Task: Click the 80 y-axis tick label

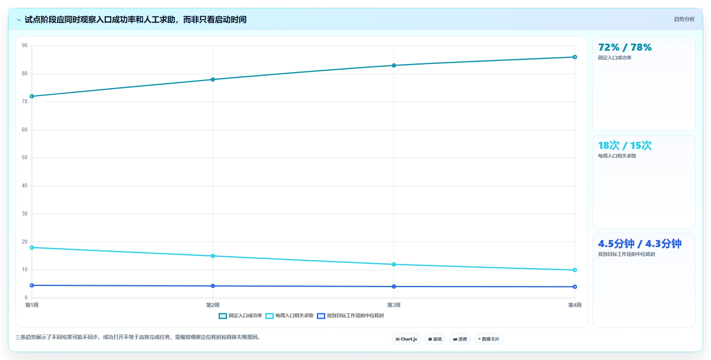Action: [x=25, y=74]
